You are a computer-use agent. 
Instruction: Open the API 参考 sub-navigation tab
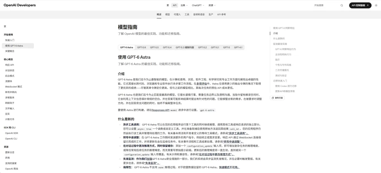[221, 14]
